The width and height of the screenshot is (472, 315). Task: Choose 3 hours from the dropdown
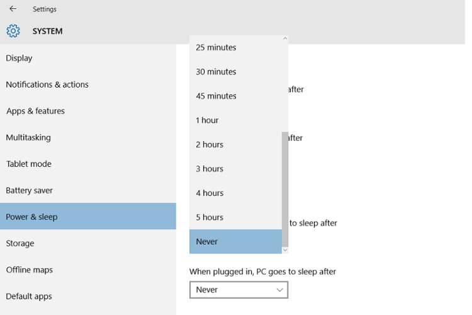pyautogui.click(x=236, y=169)
